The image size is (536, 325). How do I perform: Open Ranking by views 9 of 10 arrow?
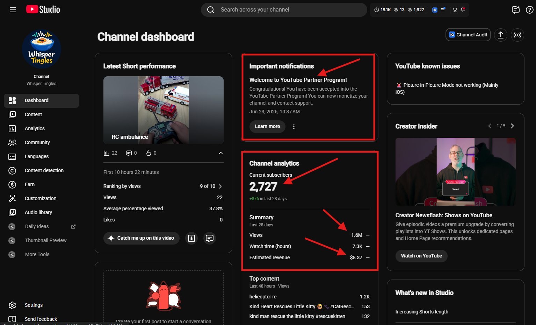(x=220, y=186)
